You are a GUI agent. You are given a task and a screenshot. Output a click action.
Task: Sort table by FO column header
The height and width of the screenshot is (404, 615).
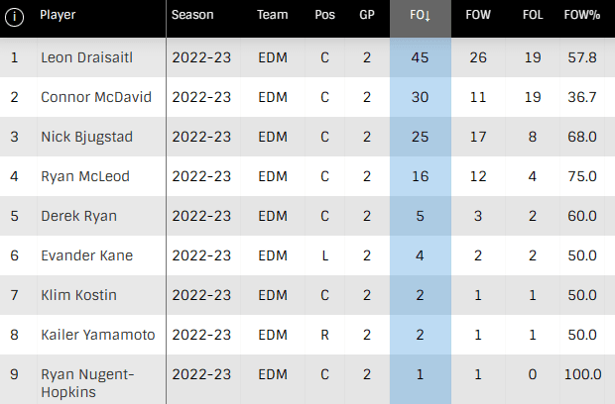(419, 17)
